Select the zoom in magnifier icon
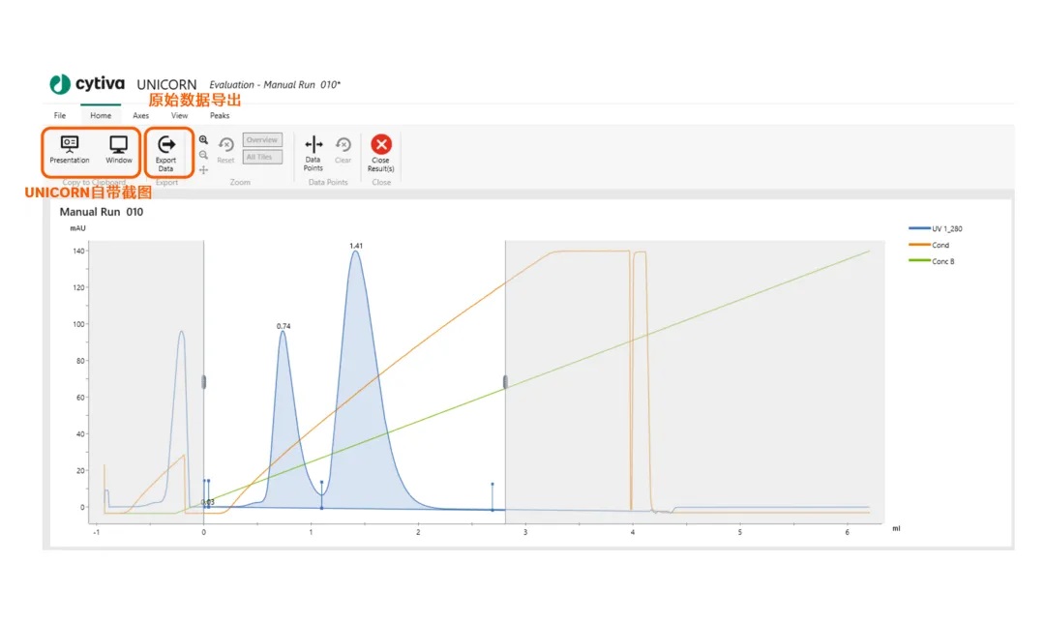This screenshot has height=623, width=1045. click(x=203, y=140)
